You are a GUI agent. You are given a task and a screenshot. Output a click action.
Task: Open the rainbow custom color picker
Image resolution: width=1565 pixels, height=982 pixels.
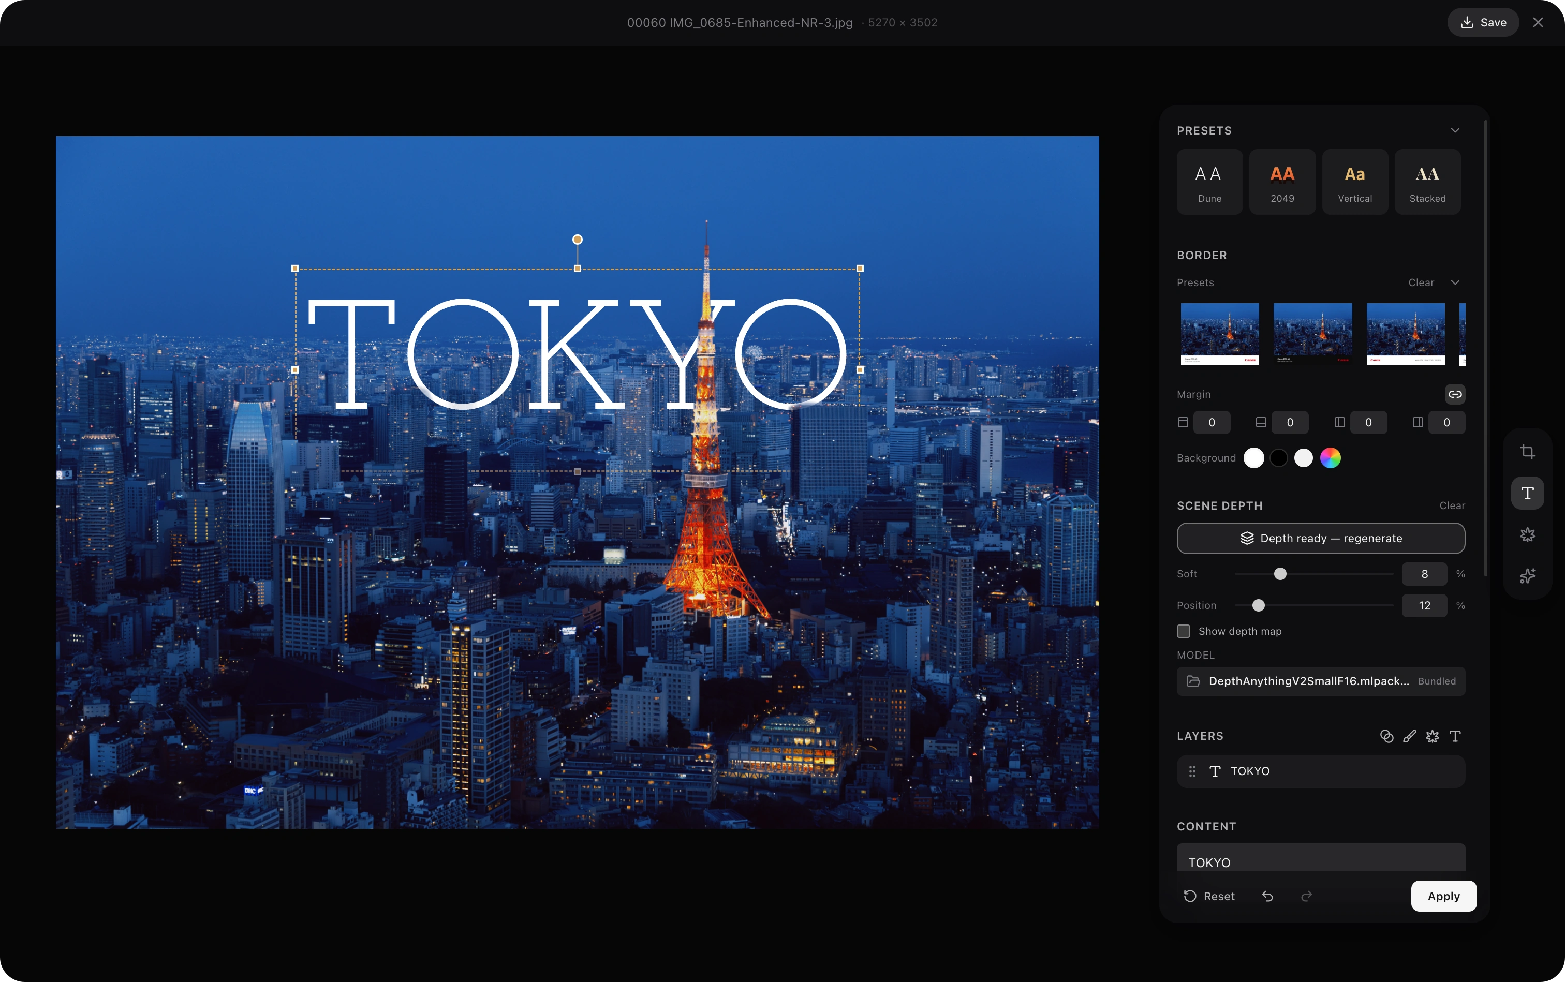1330,458
